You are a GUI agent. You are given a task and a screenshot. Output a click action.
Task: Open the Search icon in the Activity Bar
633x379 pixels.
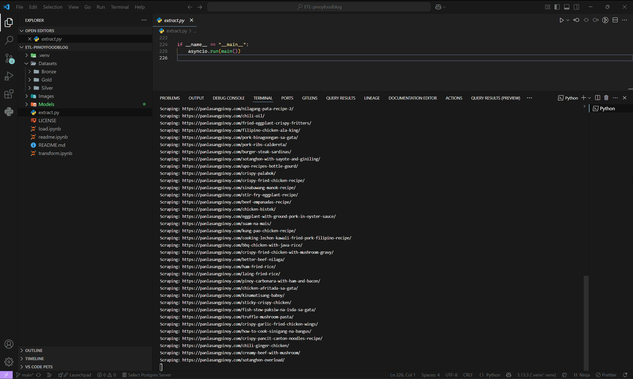click(x=8, y=40)
